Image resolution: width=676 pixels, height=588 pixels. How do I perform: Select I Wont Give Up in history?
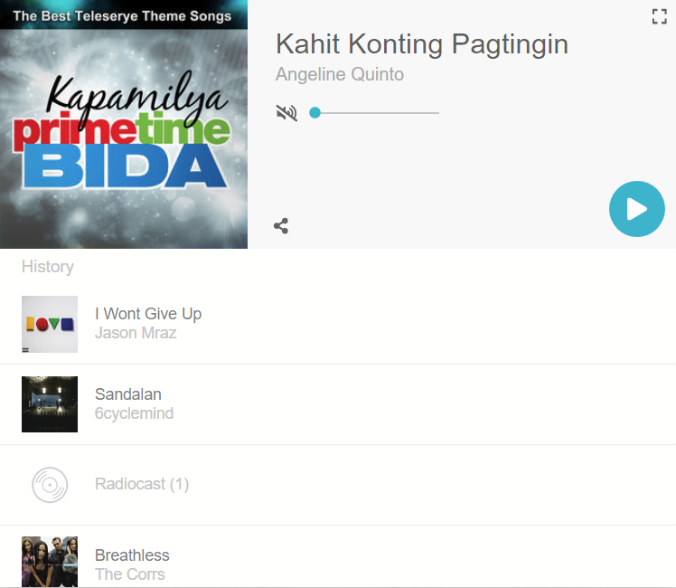point(338,324)
